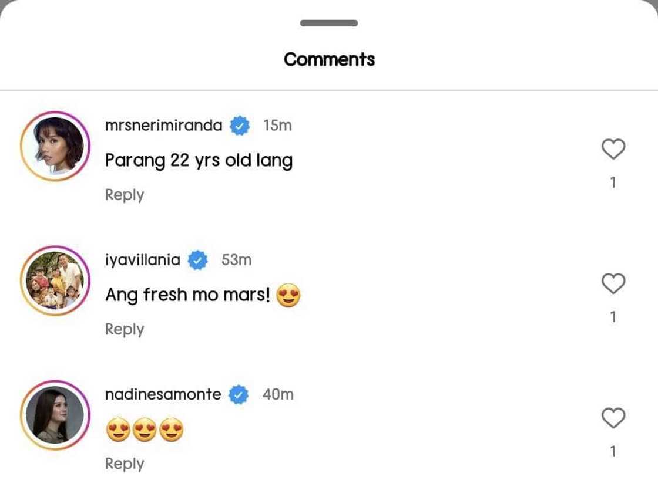Open the mrsnerimiranda username link
The width and height of the screenshot is (658, 497).
coord(163,126)
